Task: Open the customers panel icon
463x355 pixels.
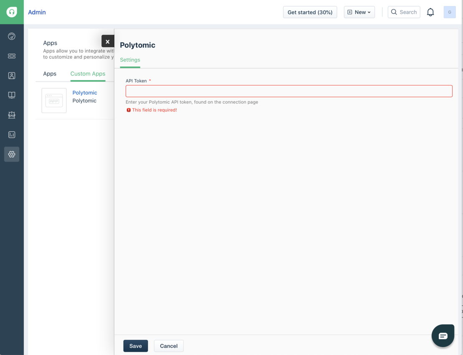Action: coord(12,76)
